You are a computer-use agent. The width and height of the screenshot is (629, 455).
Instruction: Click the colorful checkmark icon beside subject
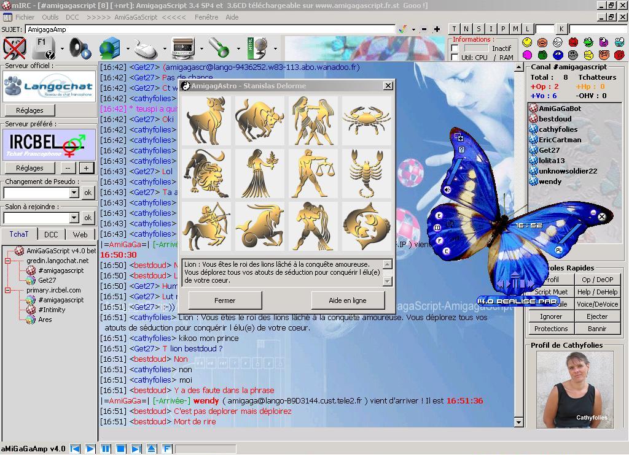click(403, 29)
